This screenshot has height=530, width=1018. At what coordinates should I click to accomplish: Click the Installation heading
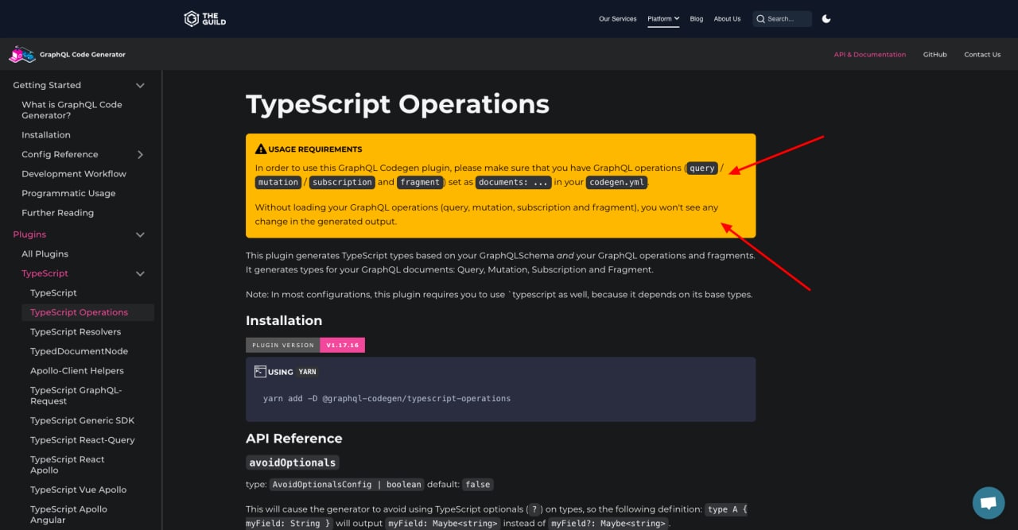click(x=284, y=320)
